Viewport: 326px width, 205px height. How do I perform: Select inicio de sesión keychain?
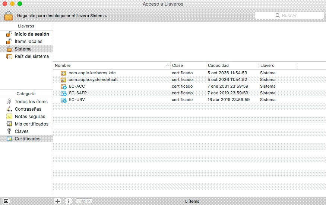pos(32,34)
